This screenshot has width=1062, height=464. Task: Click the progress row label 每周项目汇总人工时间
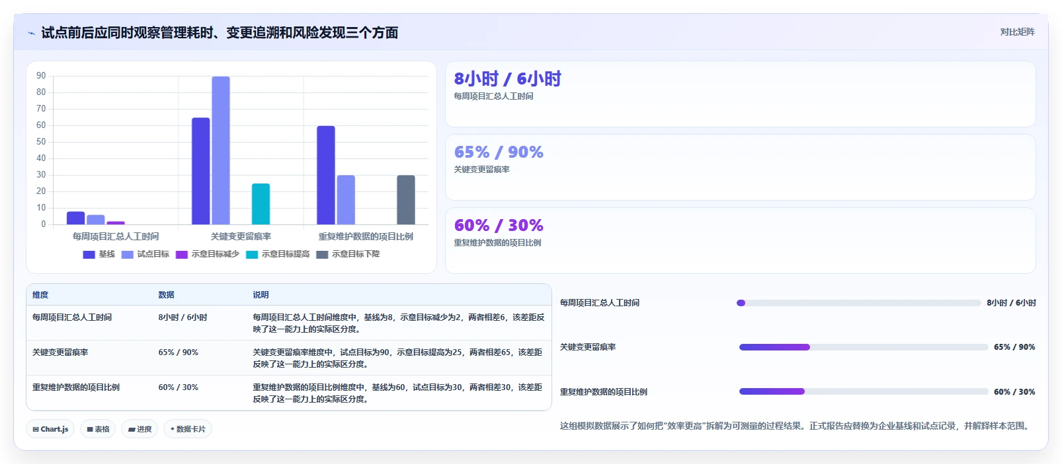[x=600, y=303]
